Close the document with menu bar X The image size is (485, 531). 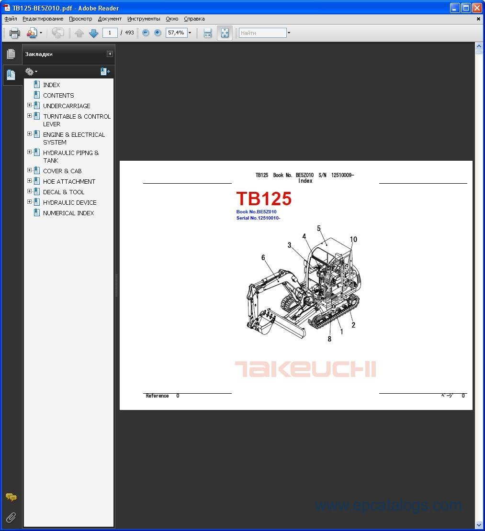coord(478,19)
